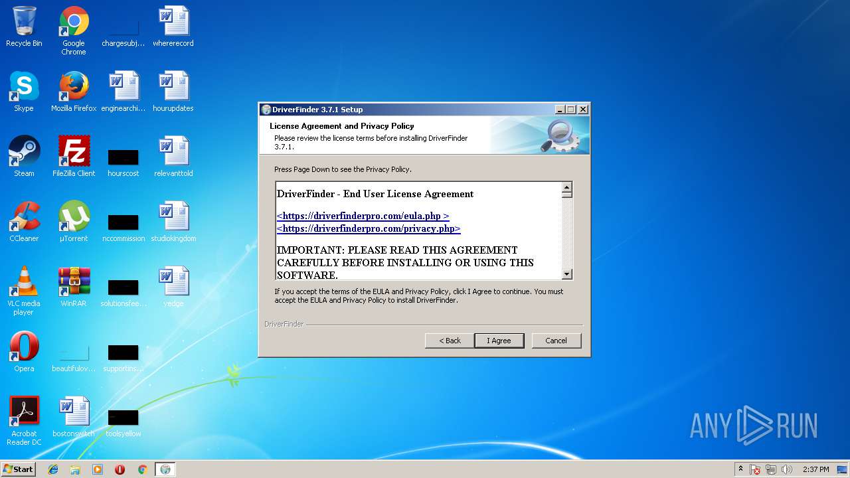This screenshot has width=850, height=478.
Task: Click DriverFinder title bar icon
Action: (266, 110)
